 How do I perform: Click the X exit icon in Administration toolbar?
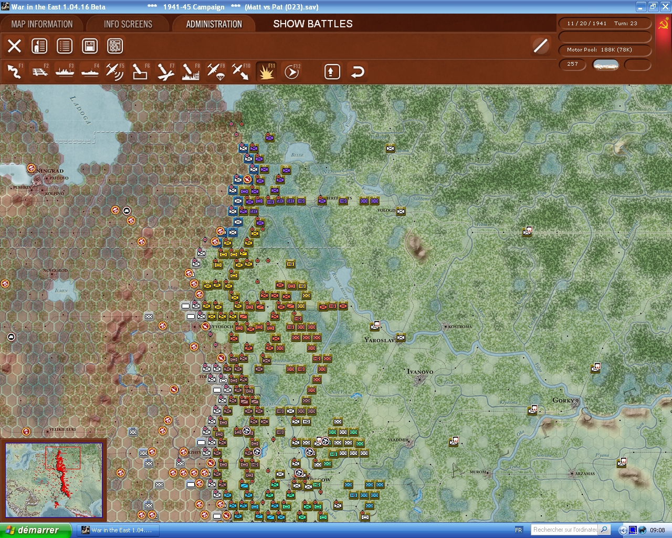[x=15, y=46]
